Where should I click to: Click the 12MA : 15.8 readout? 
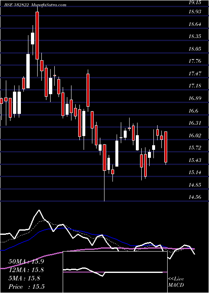click(x=26, y=270)
